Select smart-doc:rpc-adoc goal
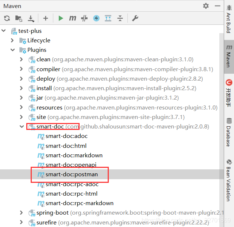 (72, 184)
